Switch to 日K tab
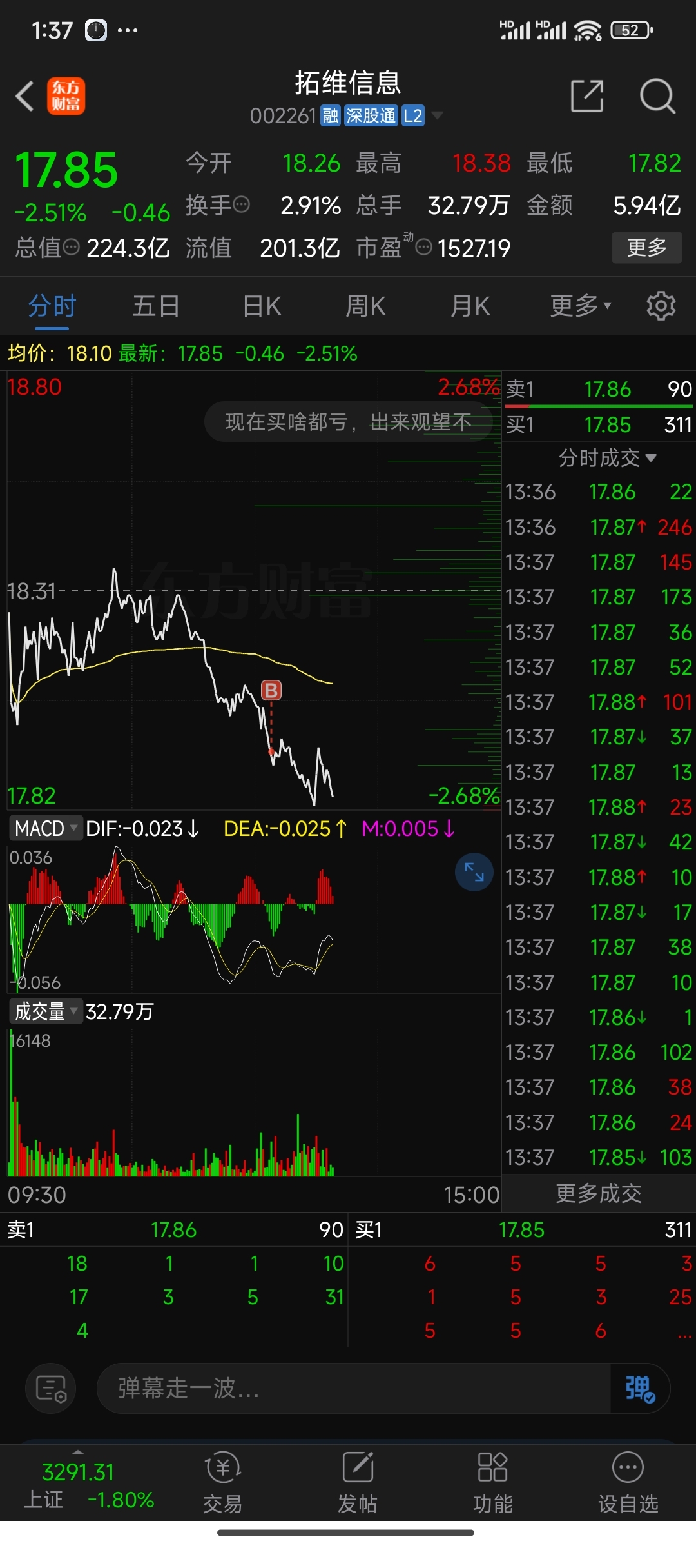Screen dimensions: 696x1548 pos(262,306)
